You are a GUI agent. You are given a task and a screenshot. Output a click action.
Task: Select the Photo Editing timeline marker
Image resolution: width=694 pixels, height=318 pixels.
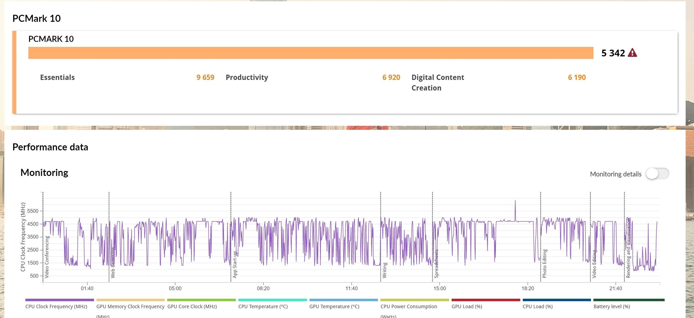(x=544, y=264)
